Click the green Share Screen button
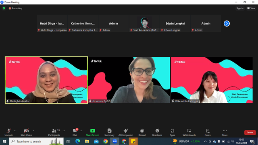 pyautogui.click(x=92, y=133)
